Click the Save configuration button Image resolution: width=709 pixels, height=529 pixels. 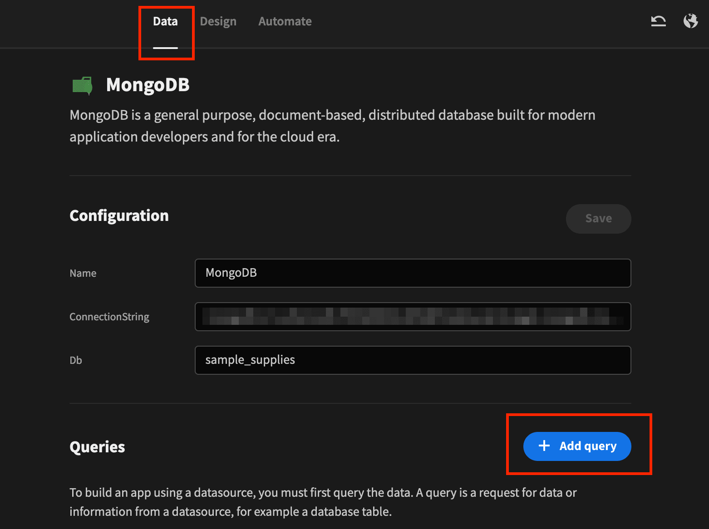pyautogui.click(x=598, y=219)
